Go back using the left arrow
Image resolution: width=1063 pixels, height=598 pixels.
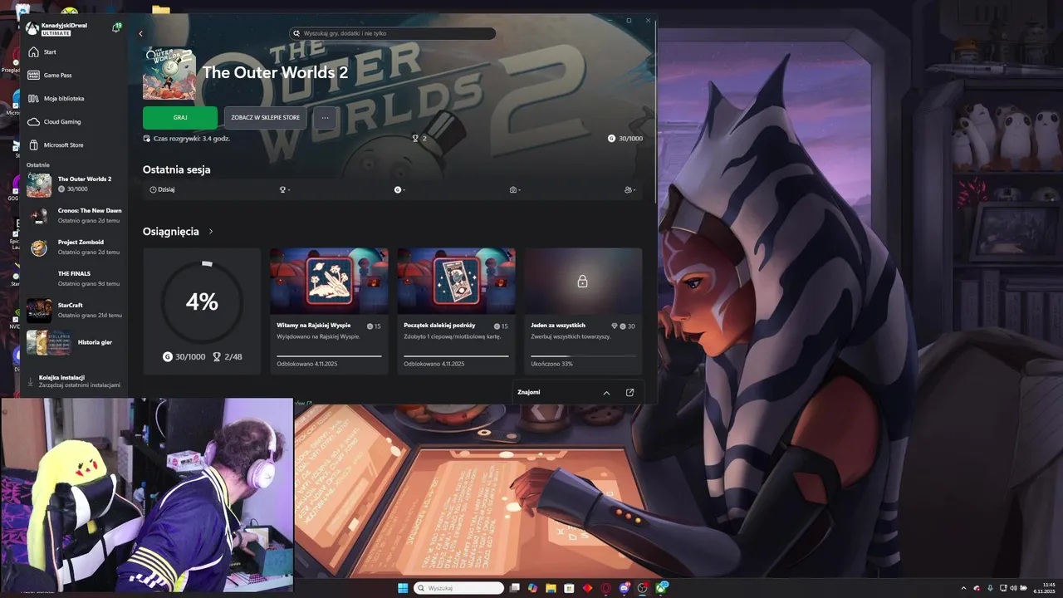pos(140,33)
